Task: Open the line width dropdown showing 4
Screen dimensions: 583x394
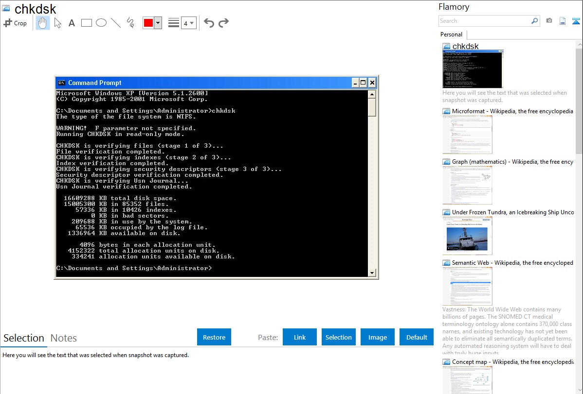Action: coord(188,23)
